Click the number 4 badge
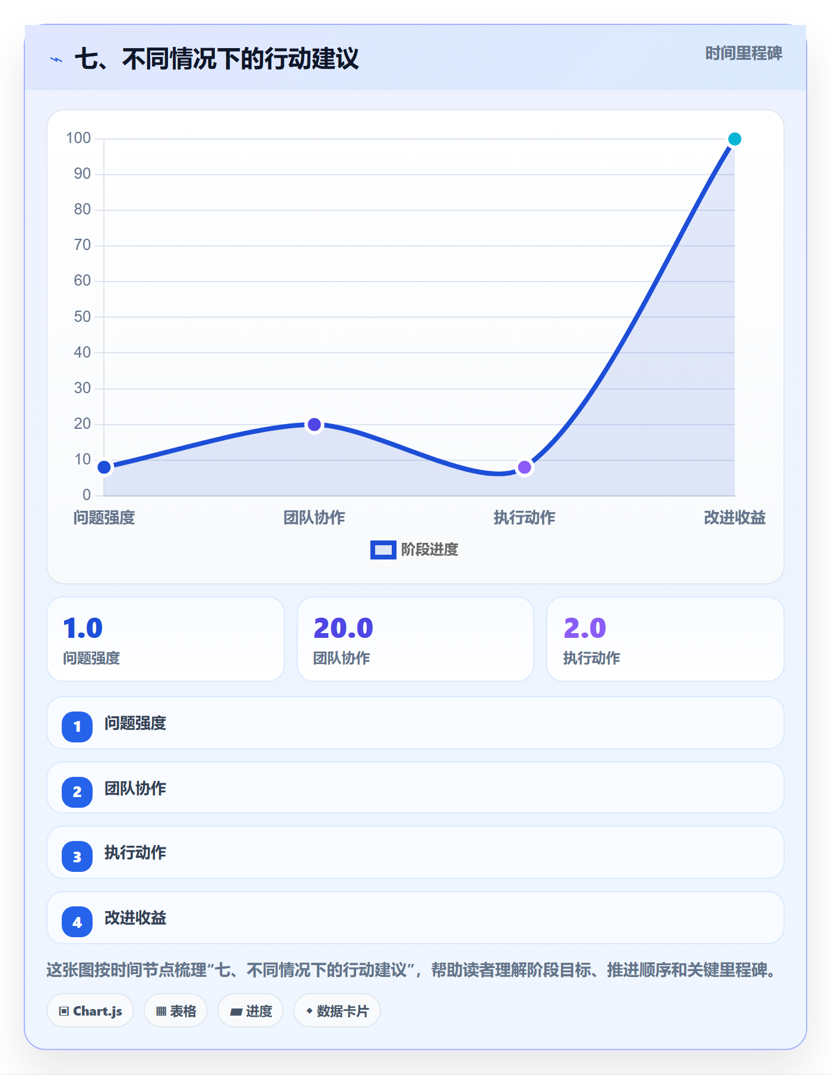 (77, 922)
